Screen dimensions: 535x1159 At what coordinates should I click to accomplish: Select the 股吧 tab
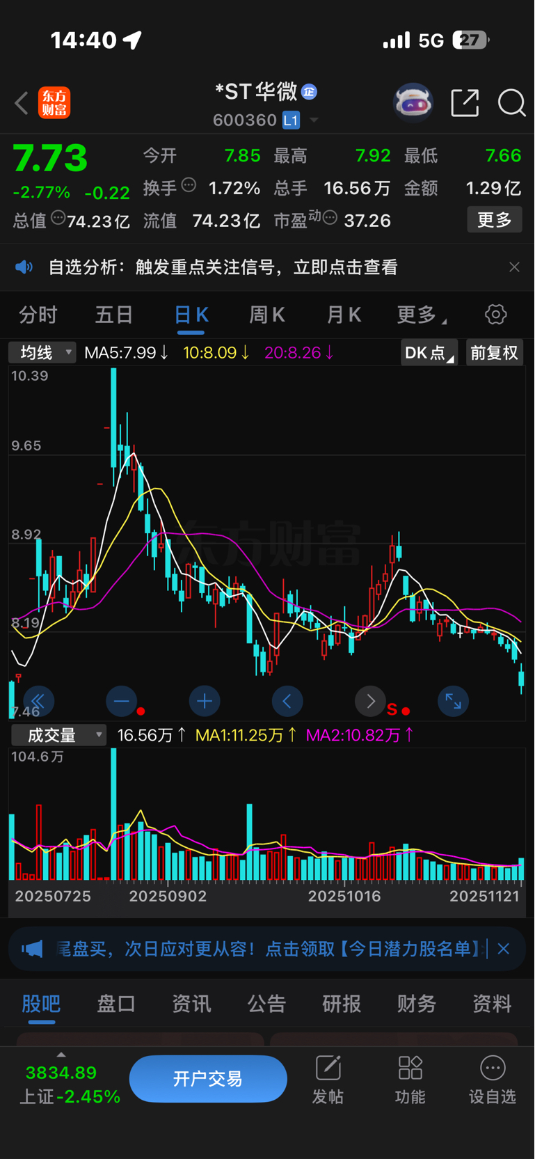42,1004
